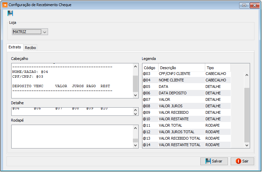
Task: Click the Código column header
Action: (150, 68)
